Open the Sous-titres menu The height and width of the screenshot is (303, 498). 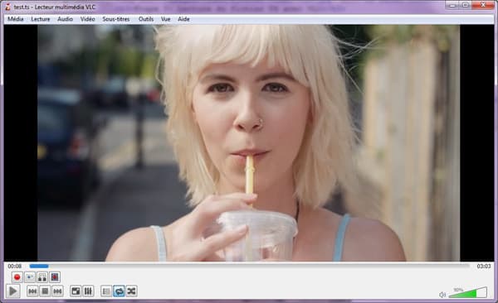[116, 19]
